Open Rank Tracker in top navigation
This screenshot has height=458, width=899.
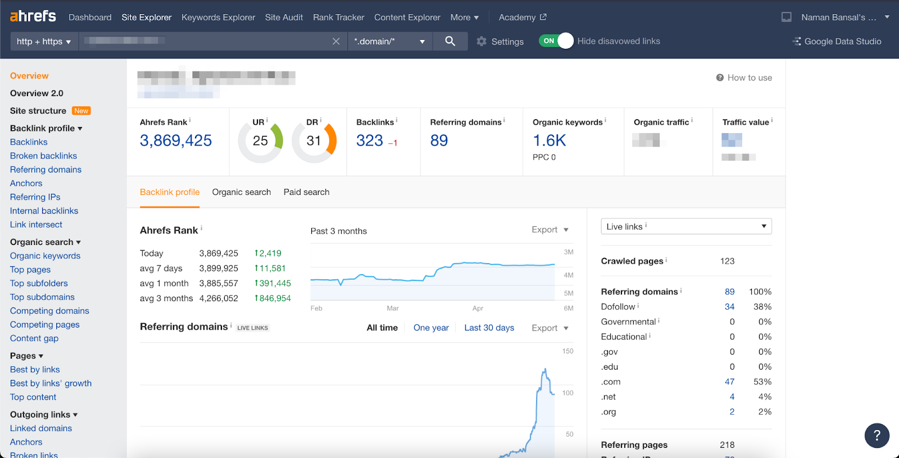click(x=338, y=17)
